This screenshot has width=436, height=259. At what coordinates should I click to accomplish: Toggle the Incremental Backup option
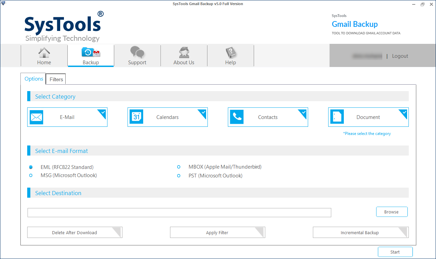pos(360,232)
